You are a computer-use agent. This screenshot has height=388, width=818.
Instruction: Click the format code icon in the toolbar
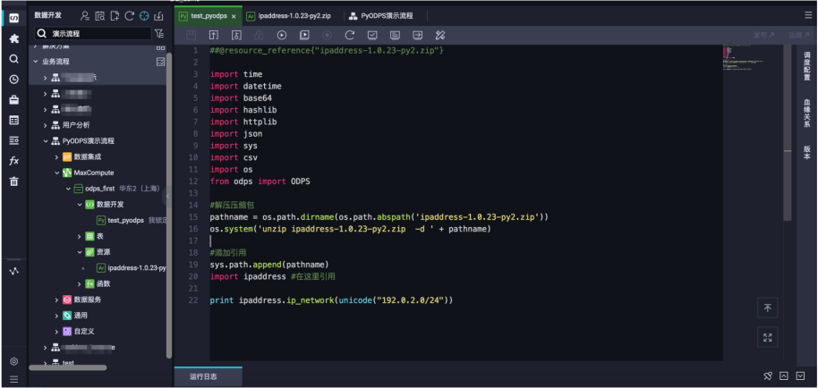pos(439,35)
